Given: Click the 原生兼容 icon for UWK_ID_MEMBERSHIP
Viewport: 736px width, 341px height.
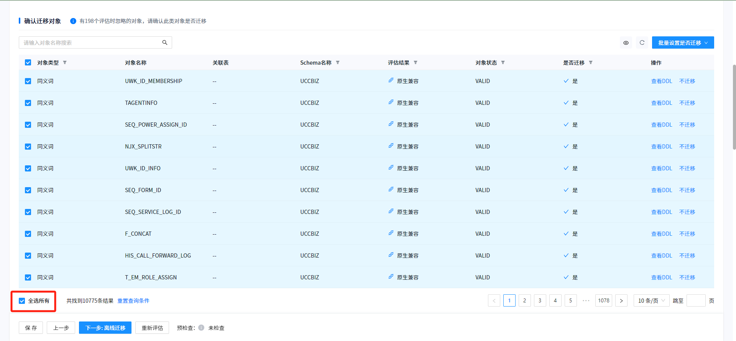Looking at the screenshot, I should [391, 80].
